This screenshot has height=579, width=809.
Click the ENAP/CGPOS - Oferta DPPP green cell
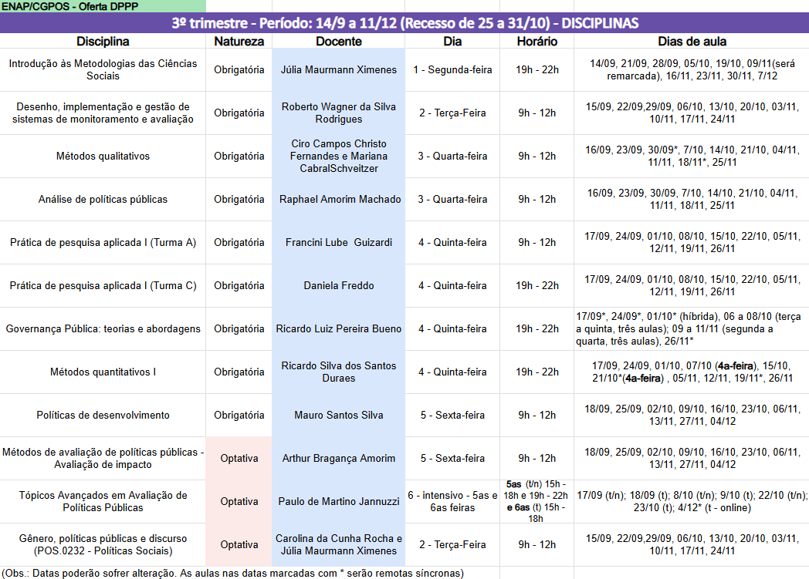[103, 6]
